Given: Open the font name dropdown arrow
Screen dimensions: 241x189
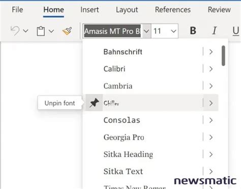Looking at the screenshot, I should click(146, 31).
